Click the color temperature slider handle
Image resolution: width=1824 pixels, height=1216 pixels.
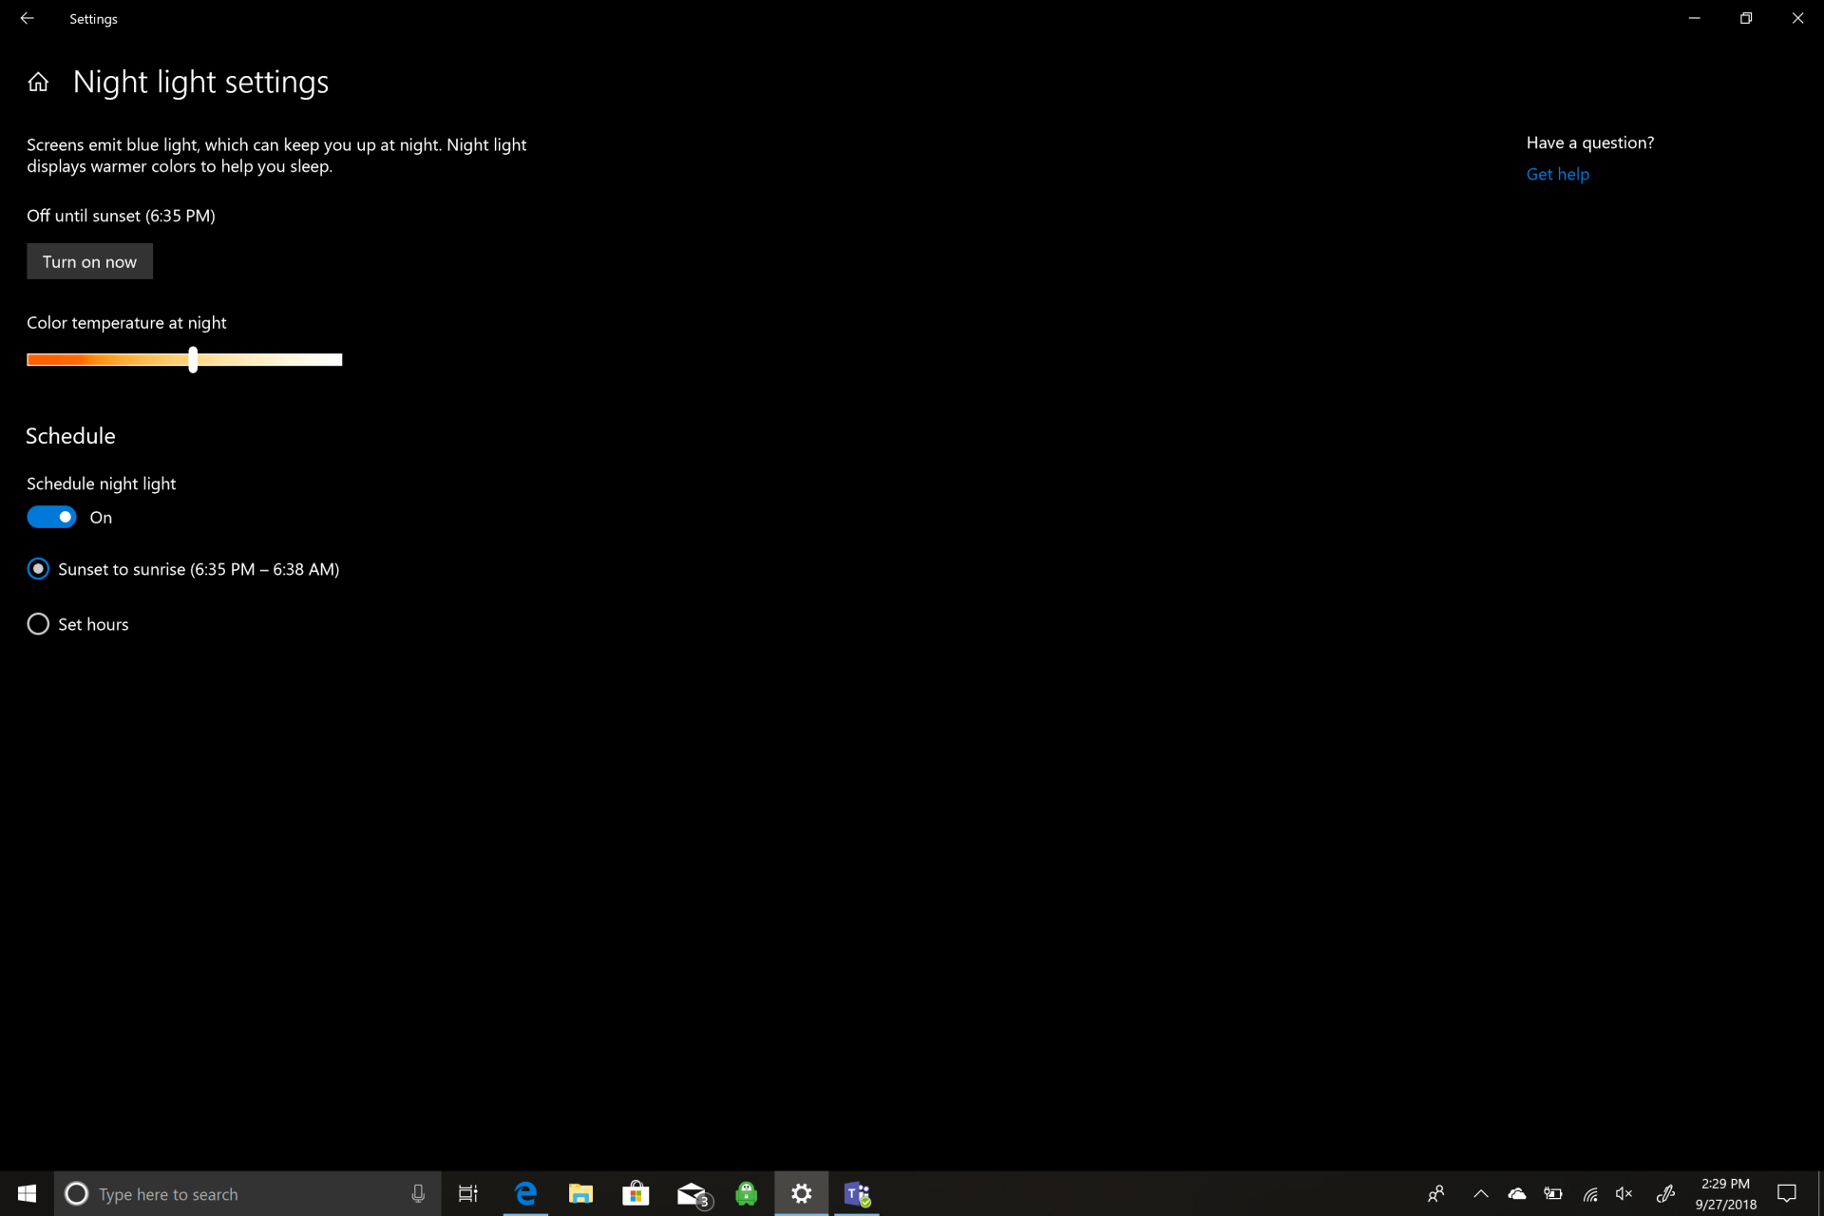[193, 359]
